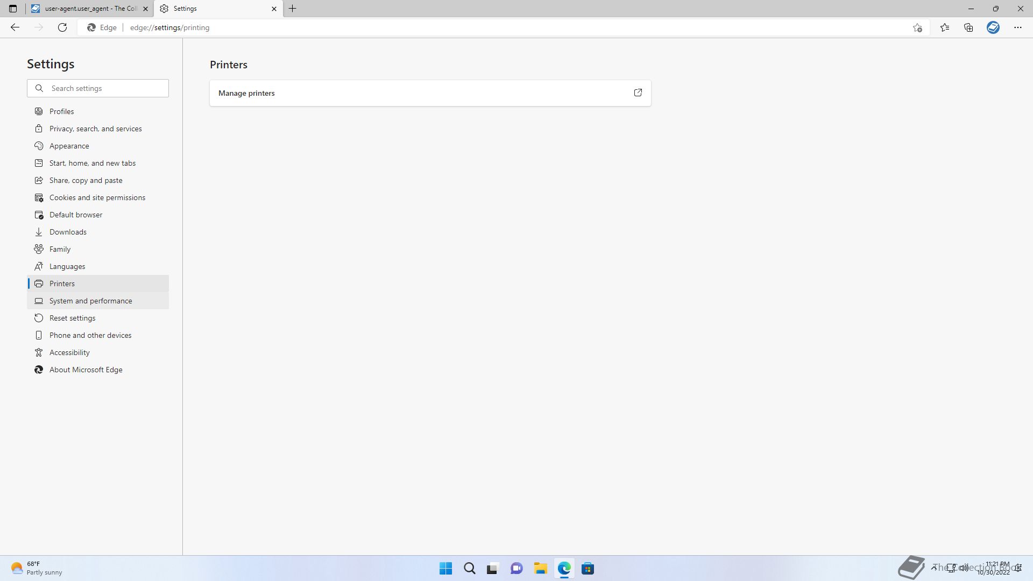Image resolution: width=1033 pixels, height=581 pixels.
Task: Click the Manage printers row
Action: (x=420, y=93)
